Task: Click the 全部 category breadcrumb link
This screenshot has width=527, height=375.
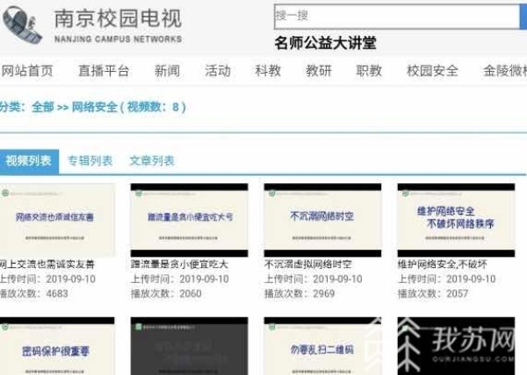Action: coord(42,108)
